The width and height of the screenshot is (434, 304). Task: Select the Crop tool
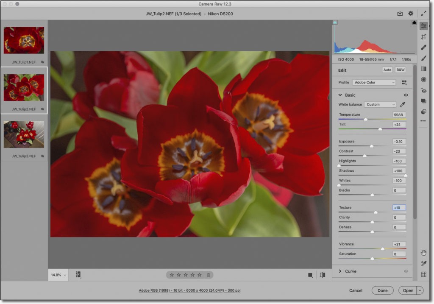point(423,37)
